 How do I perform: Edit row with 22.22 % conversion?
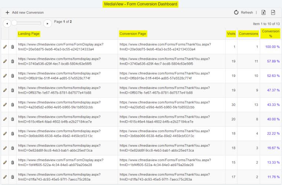[x=5, y=133]
